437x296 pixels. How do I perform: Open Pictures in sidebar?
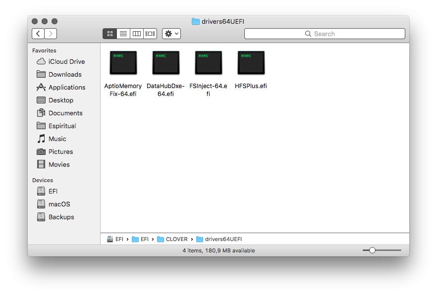[55, 151]
